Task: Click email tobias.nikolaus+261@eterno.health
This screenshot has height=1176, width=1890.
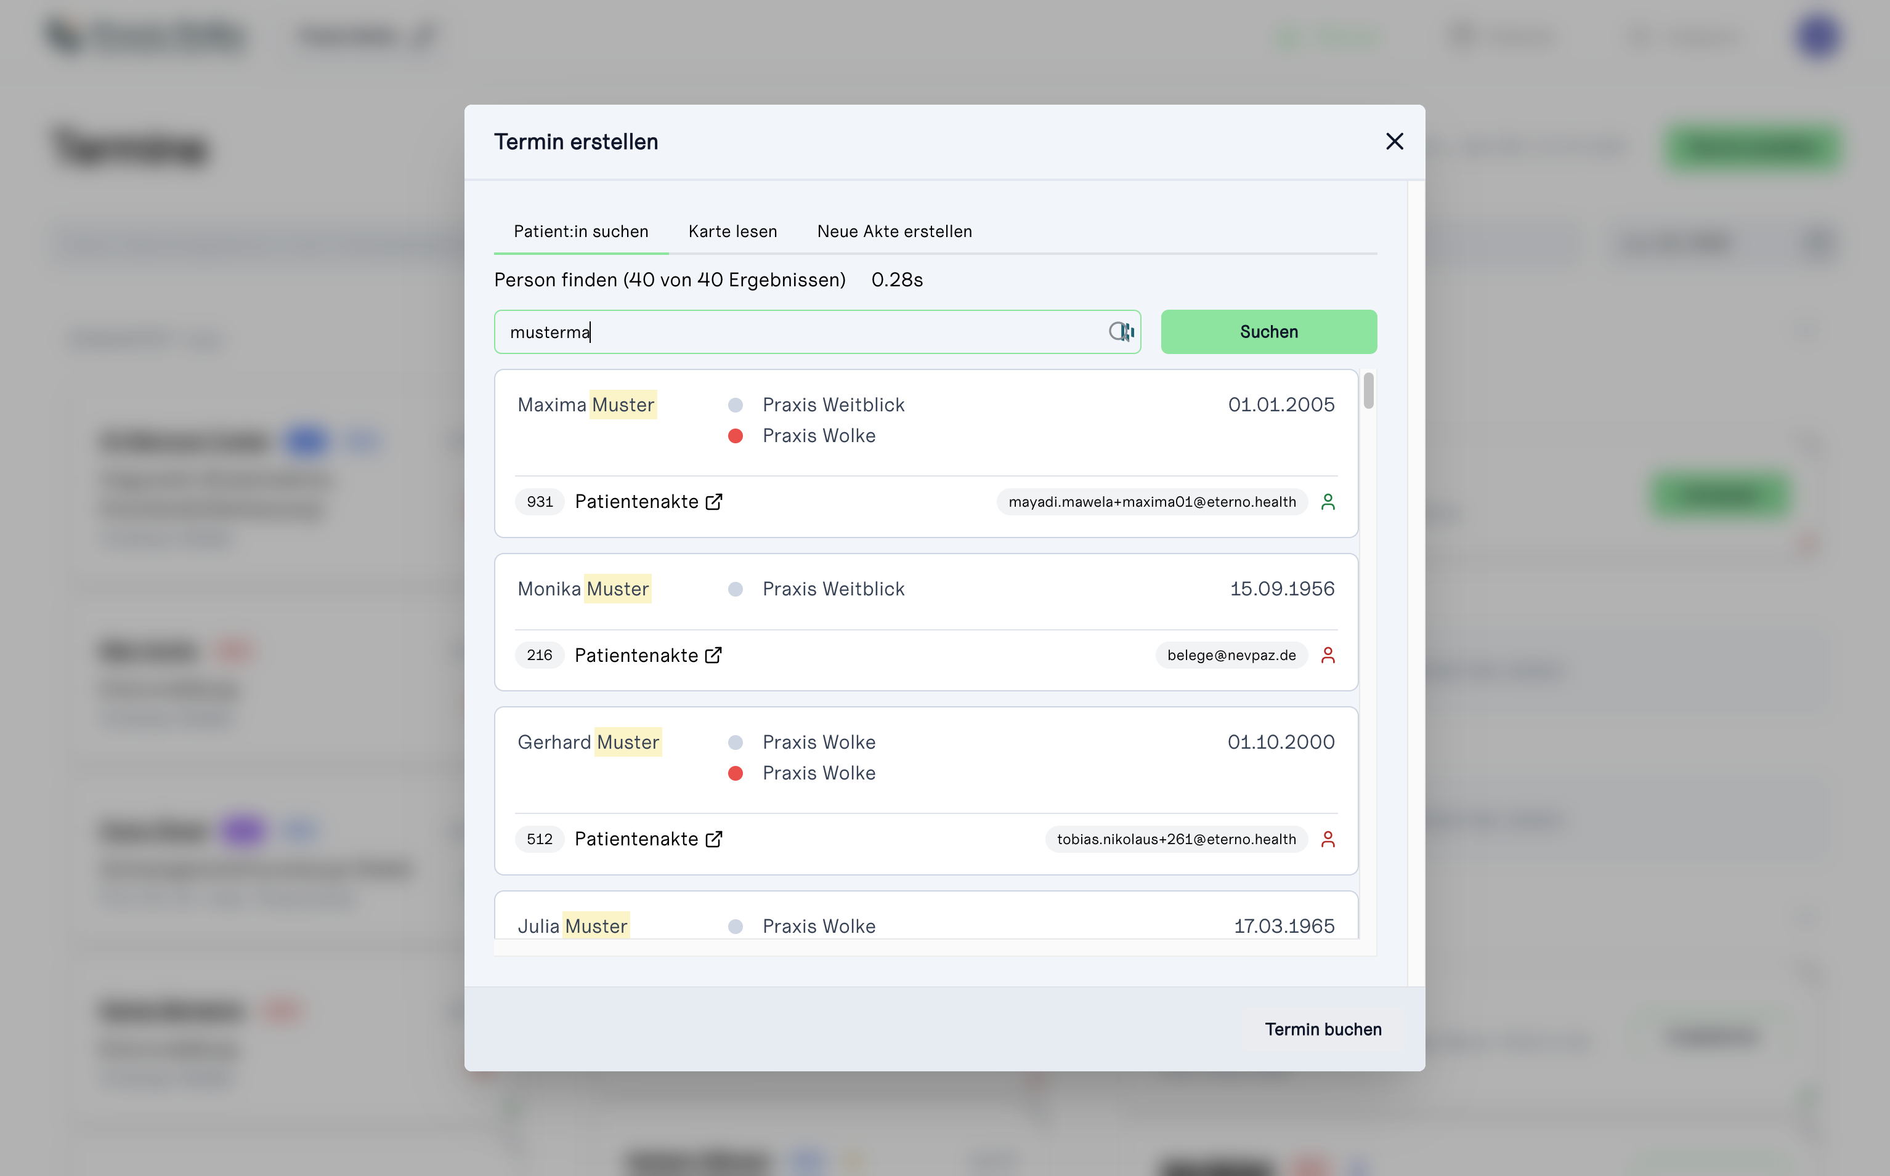Action: 1177,839
